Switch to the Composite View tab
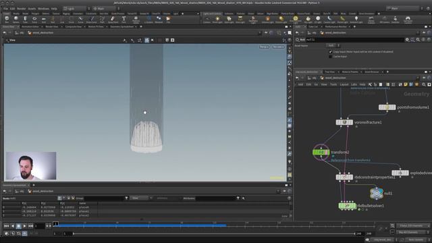This screenshot has width=432, height=243. tap(74, 27)
